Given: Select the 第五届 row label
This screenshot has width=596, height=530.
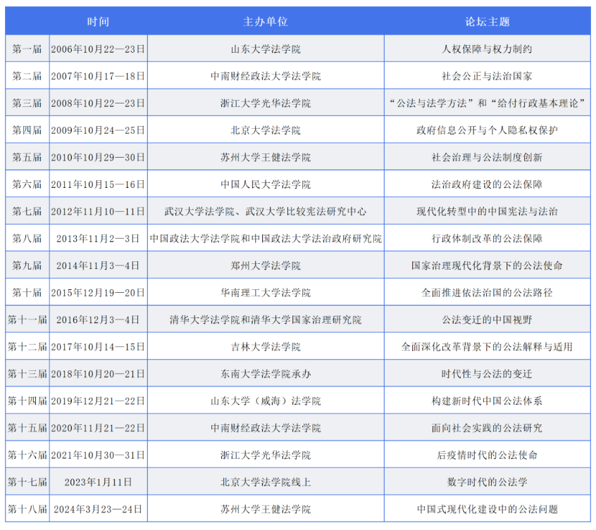Looking at the screenshot, I should (27, 157).
